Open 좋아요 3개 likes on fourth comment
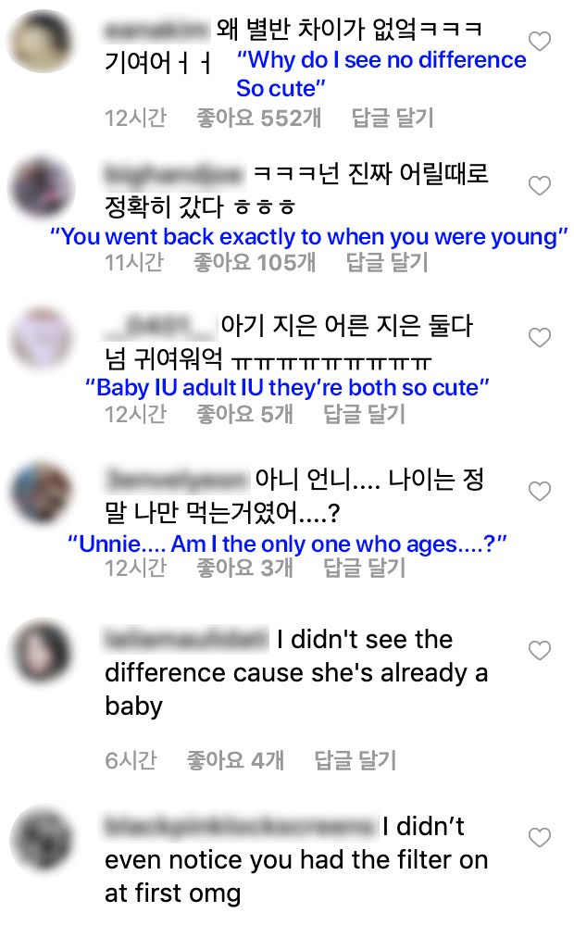 pyautogui.click(x=244, y=568)
